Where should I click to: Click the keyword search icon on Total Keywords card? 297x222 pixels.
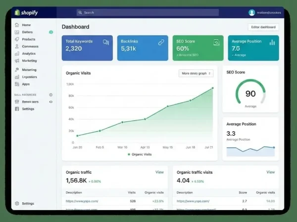tap(105, 43)
